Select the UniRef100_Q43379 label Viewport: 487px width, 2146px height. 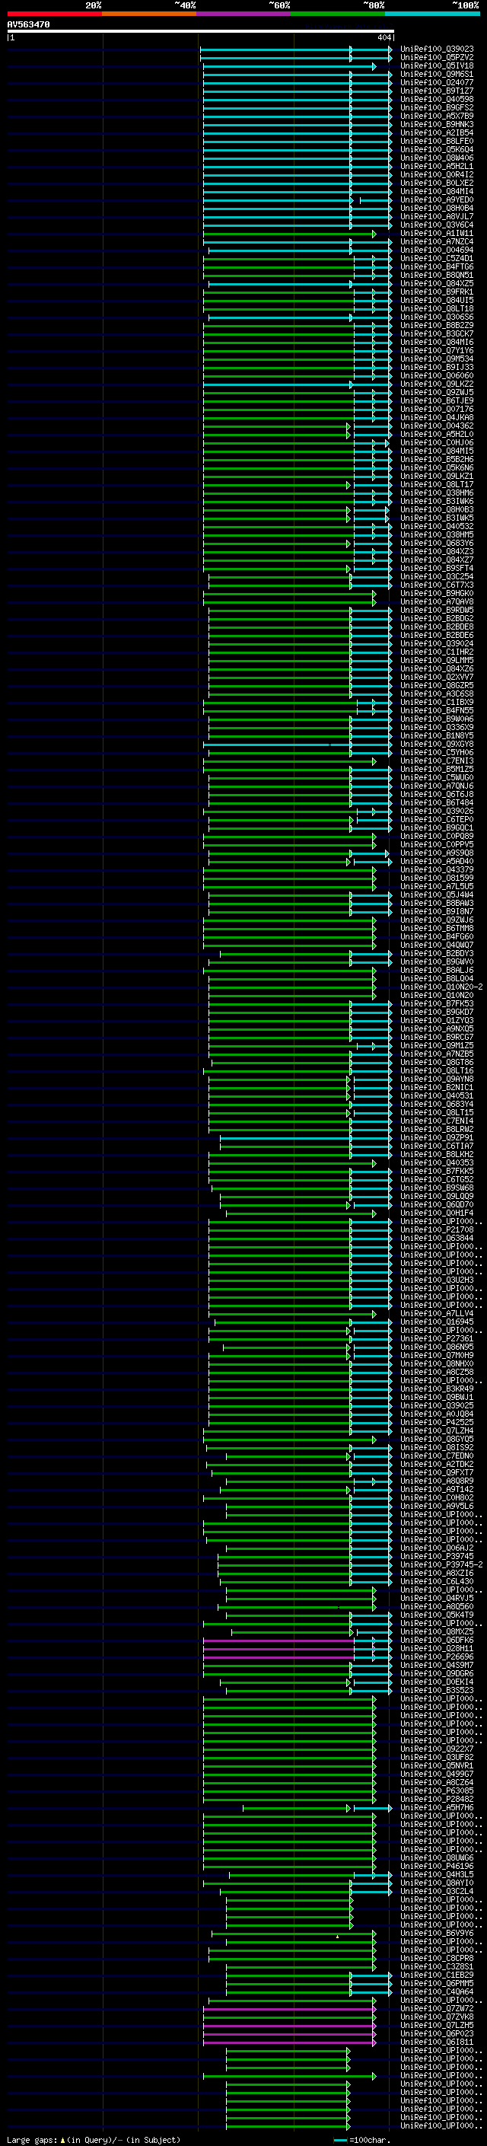tap(437, 869)
